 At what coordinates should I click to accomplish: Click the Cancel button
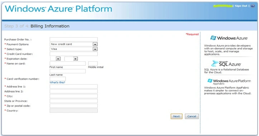[x=192, y=116]
